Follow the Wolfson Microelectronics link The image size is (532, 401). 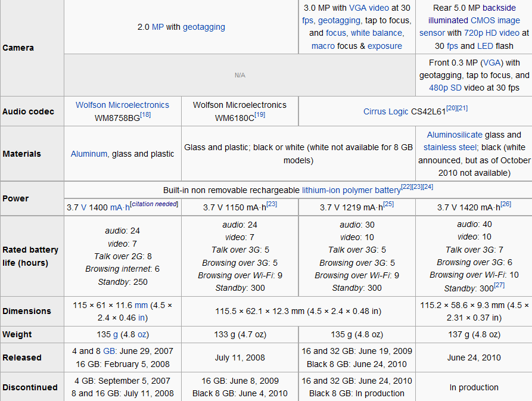tap(122, 105)
